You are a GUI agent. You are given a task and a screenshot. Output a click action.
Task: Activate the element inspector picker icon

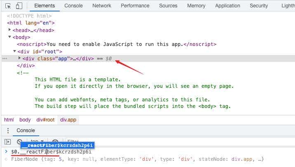(7, 6)
